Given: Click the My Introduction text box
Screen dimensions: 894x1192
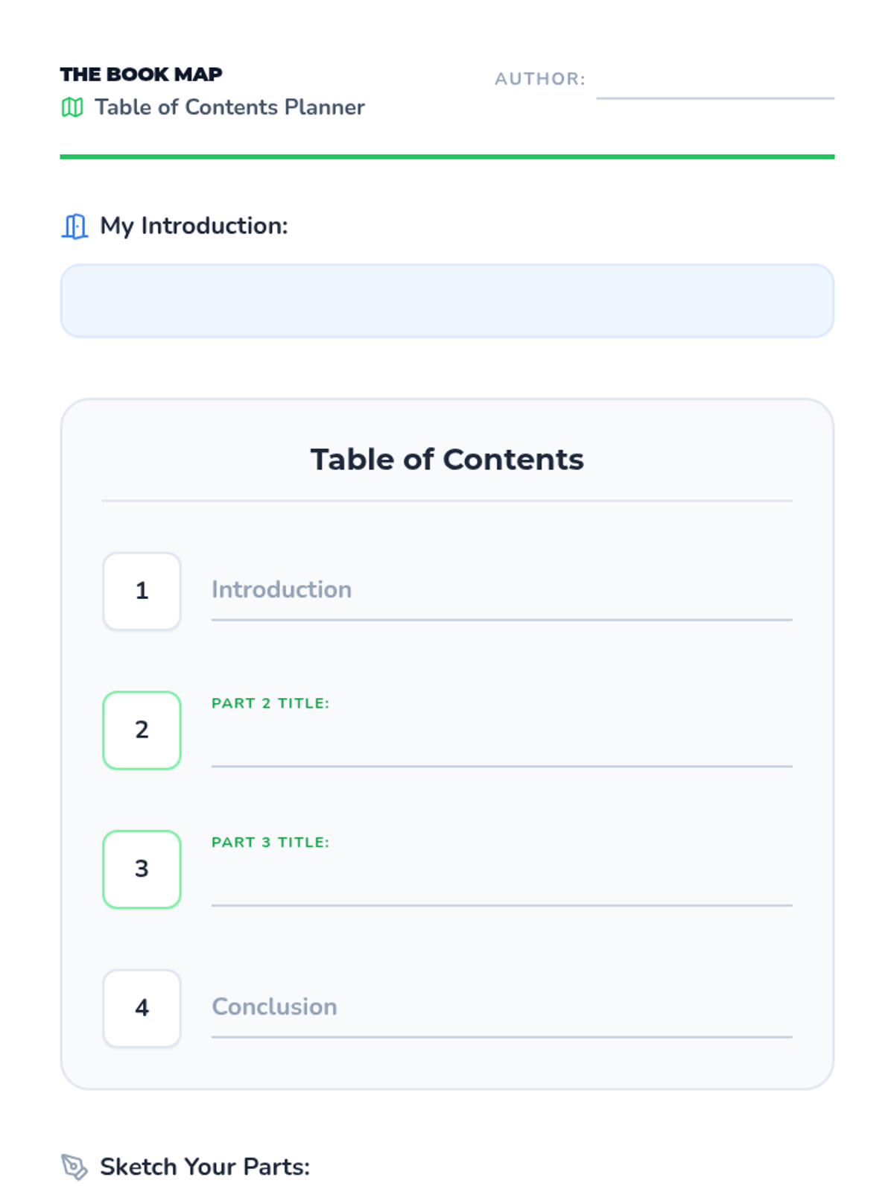Looking at the screenshot, I should (x=447, y=301).
